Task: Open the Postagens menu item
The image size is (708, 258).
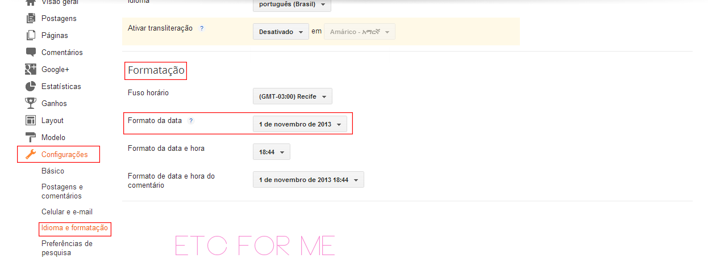Action: [59, 18]
